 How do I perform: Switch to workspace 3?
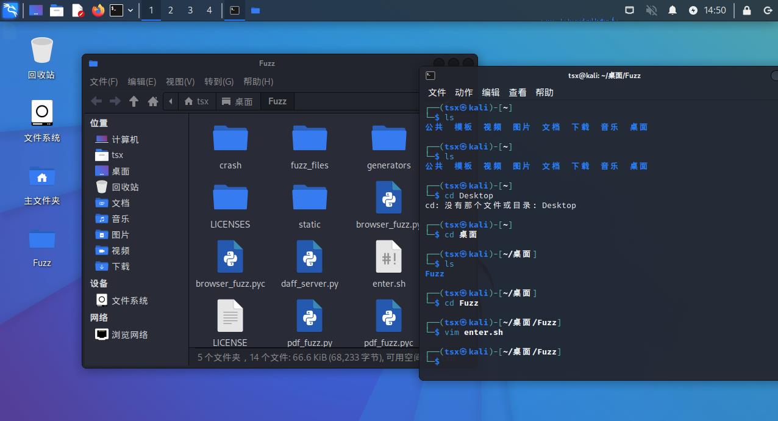tap(190, 10)
